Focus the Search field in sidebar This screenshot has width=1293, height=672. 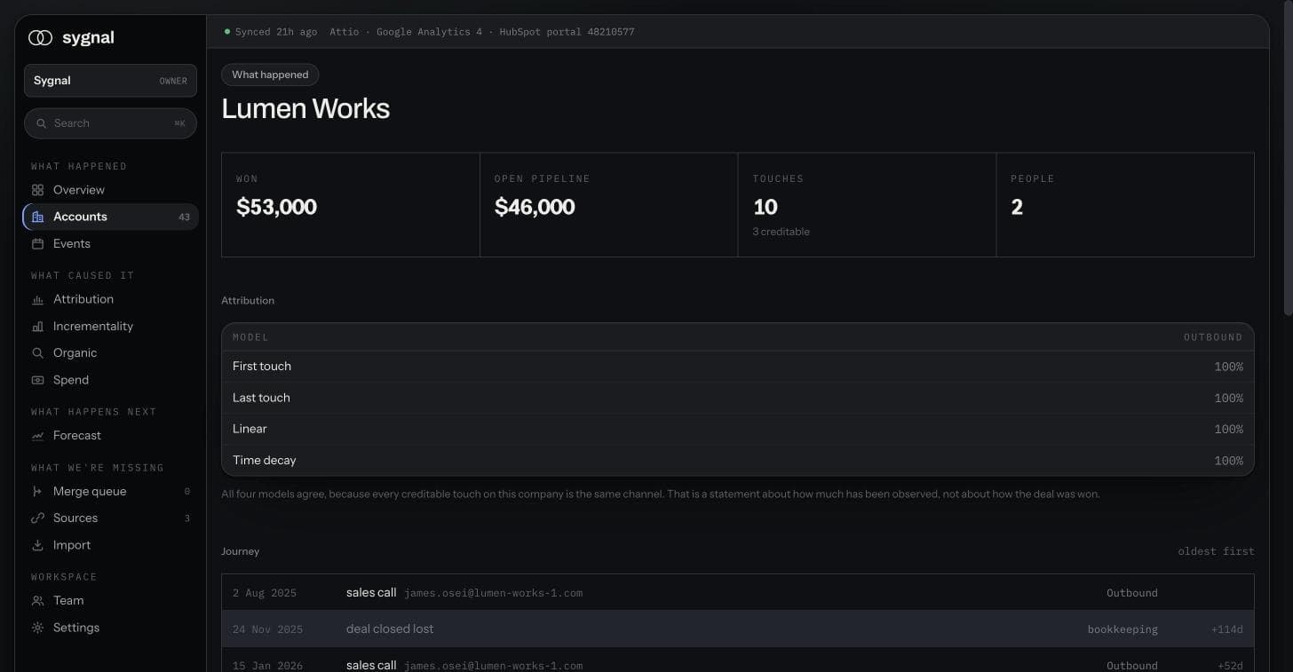(x=110, y=123)
